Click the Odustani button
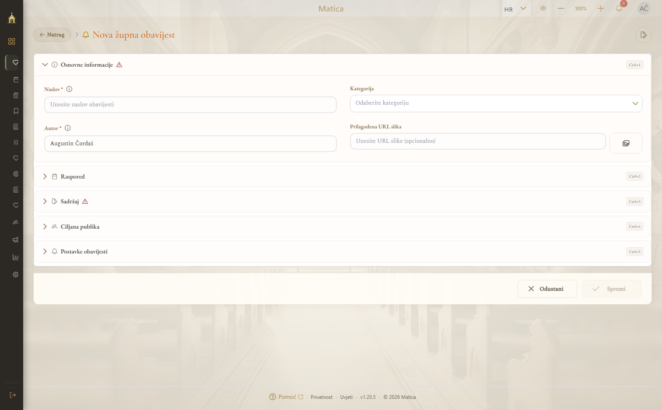This screenshot has height=410, width=662. click(547, 289)
